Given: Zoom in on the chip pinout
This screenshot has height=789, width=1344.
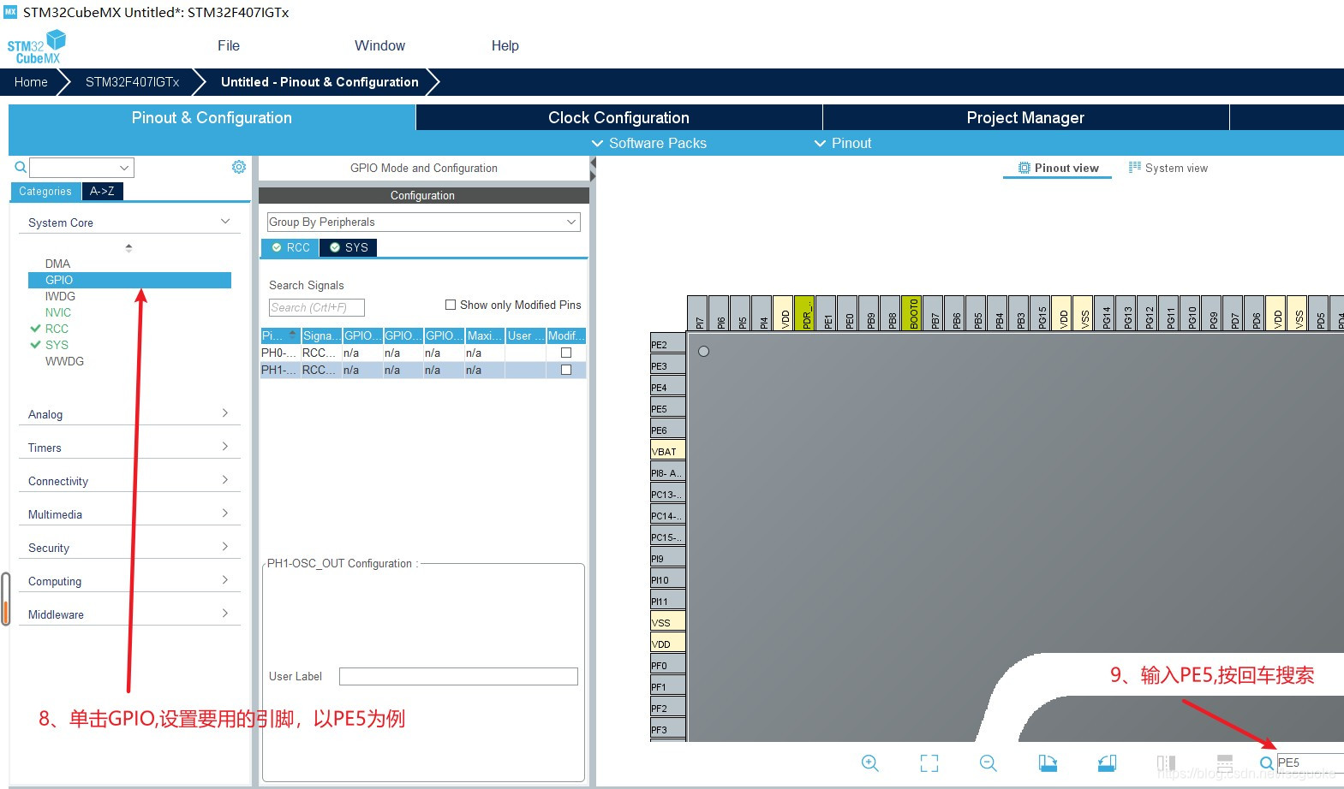Looking at the screenshot, I should [869, 762].
